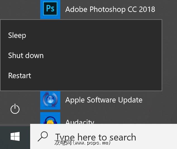
Task: Click the blue Ps tile beside Photoshop
Action: (50, 9)
